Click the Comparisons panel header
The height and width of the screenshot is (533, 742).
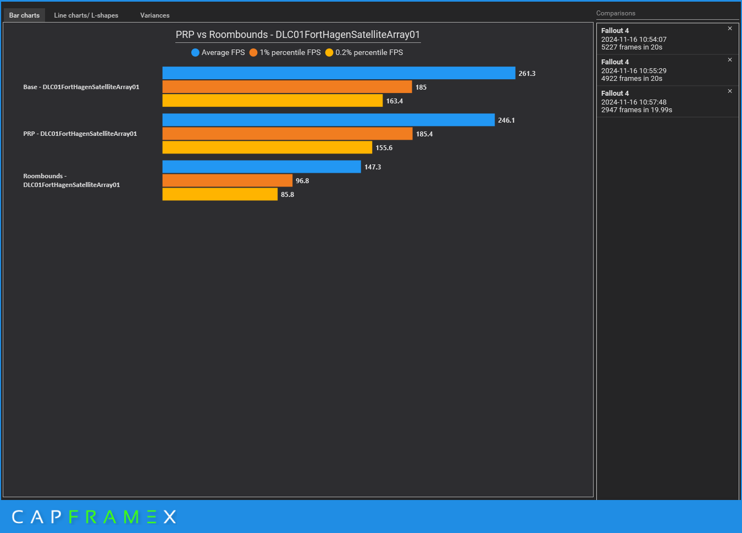click(616, 13)
